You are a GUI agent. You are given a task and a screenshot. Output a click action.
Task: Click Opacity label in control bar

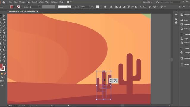pos(77,7)
